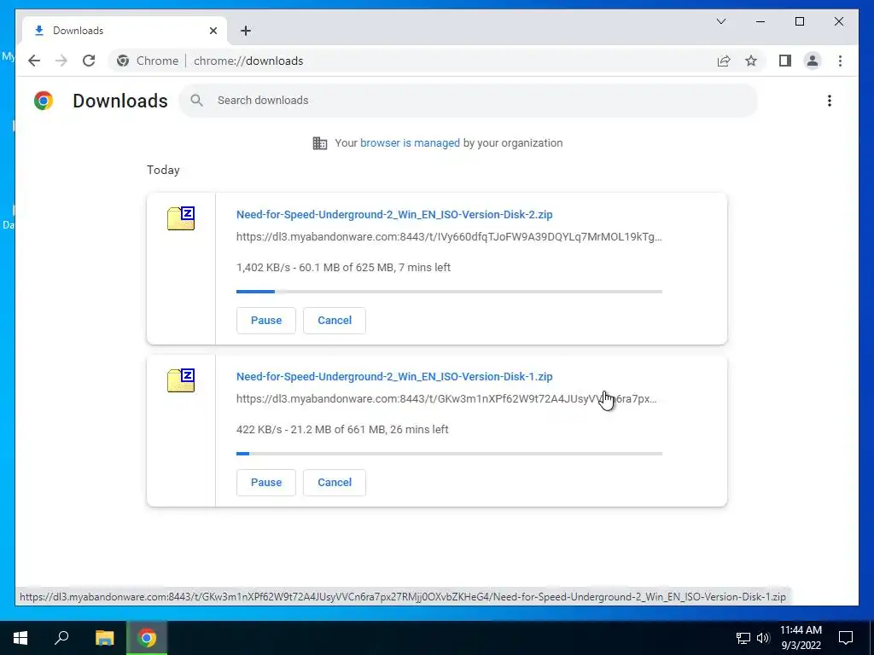Image resolution: width=874 pixels, height=655 pixels.
Task: Open the share this page icon
Action: click(x=724, y=61)
